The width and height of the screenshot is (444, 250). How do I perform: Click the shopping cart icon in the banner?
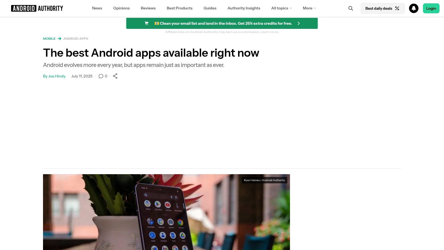tap(147, 23)
